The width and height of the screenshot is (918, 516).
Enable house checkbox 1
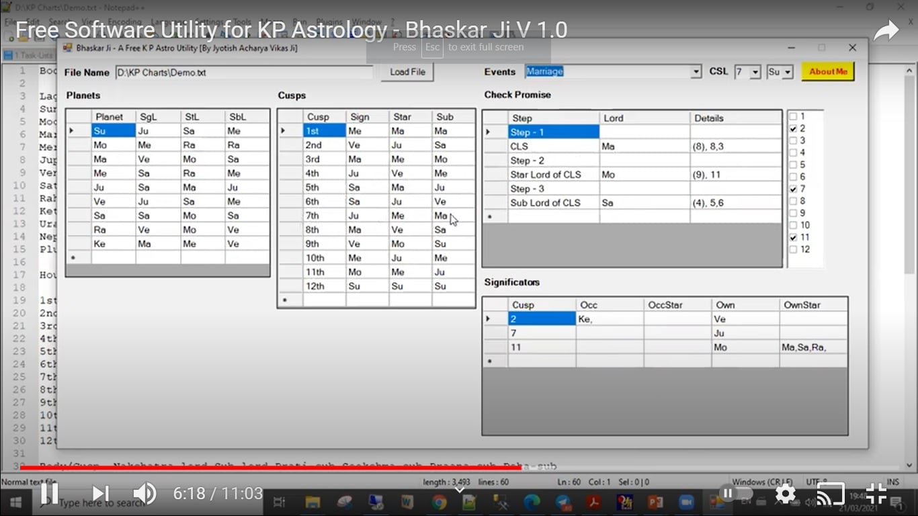pyautogui.click(x=793, y=116)
